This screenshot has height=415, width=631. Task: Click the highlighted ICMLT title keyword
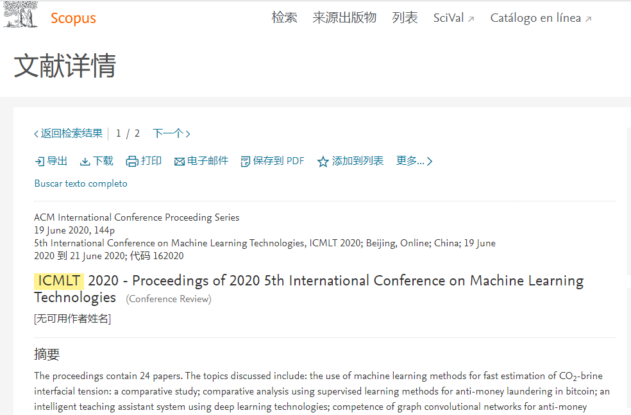[59, 280]
